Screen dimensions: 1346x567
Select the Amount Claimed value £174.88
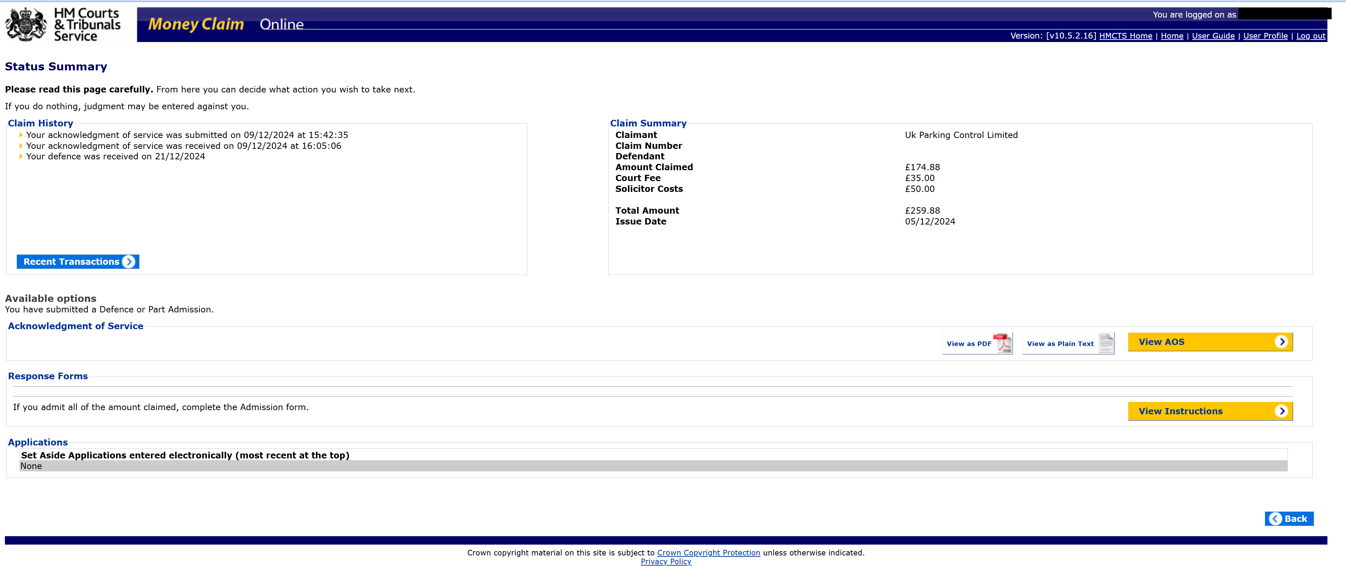pos(922,167)
